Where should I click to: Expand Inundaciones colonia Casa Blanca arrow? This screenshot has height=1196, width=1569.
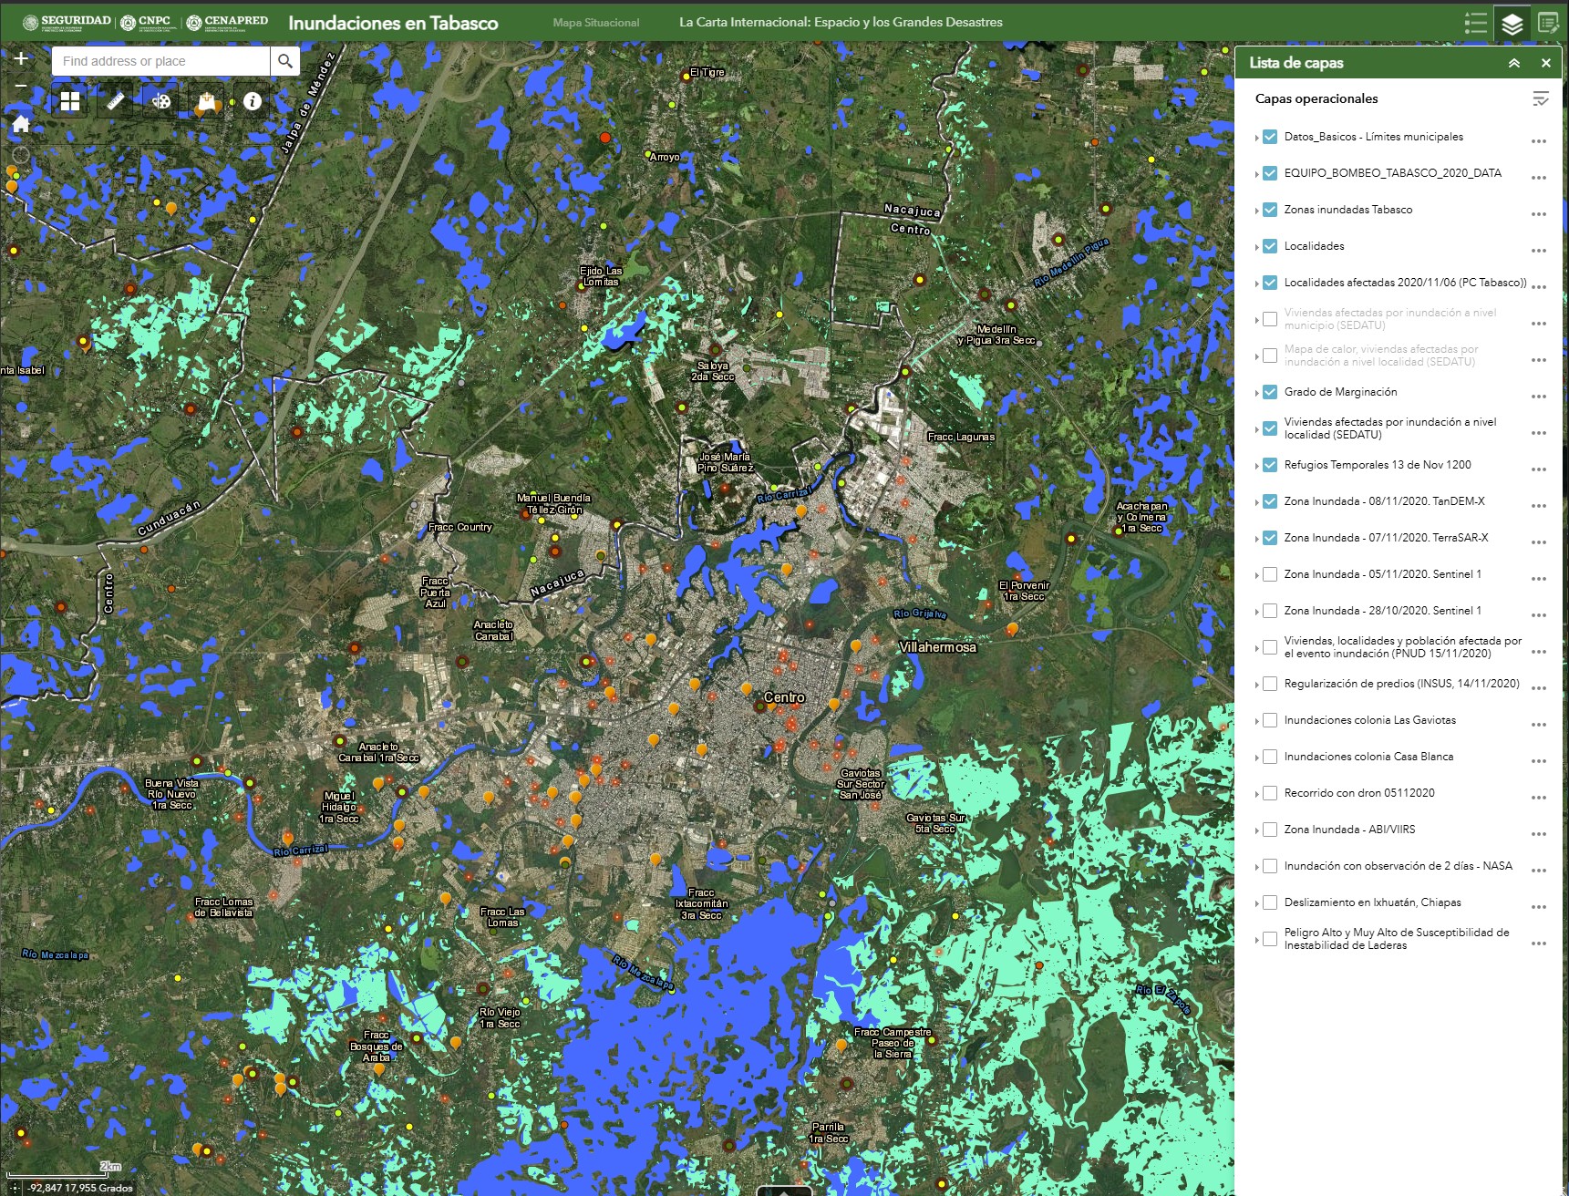click(1256, 758)
